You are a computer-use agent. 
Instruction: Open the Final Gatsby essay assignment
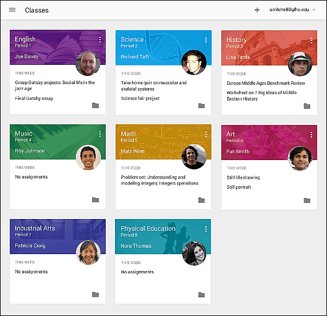click(x=34, y=98)
